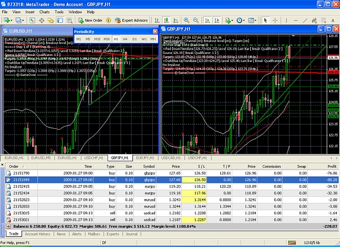Close the Periodicity floating toolbar
340x247 pixels.
pos(155,32)
